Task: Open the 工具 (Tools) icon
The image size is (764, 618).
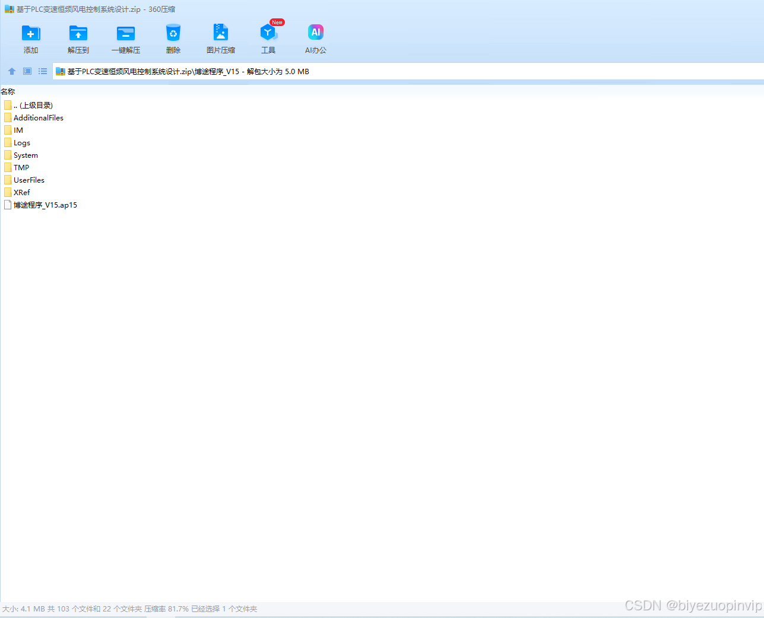Action: (x=268, y=33)
